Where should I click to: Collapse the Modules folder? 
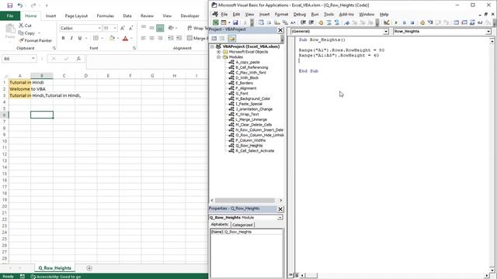[219, 57]
